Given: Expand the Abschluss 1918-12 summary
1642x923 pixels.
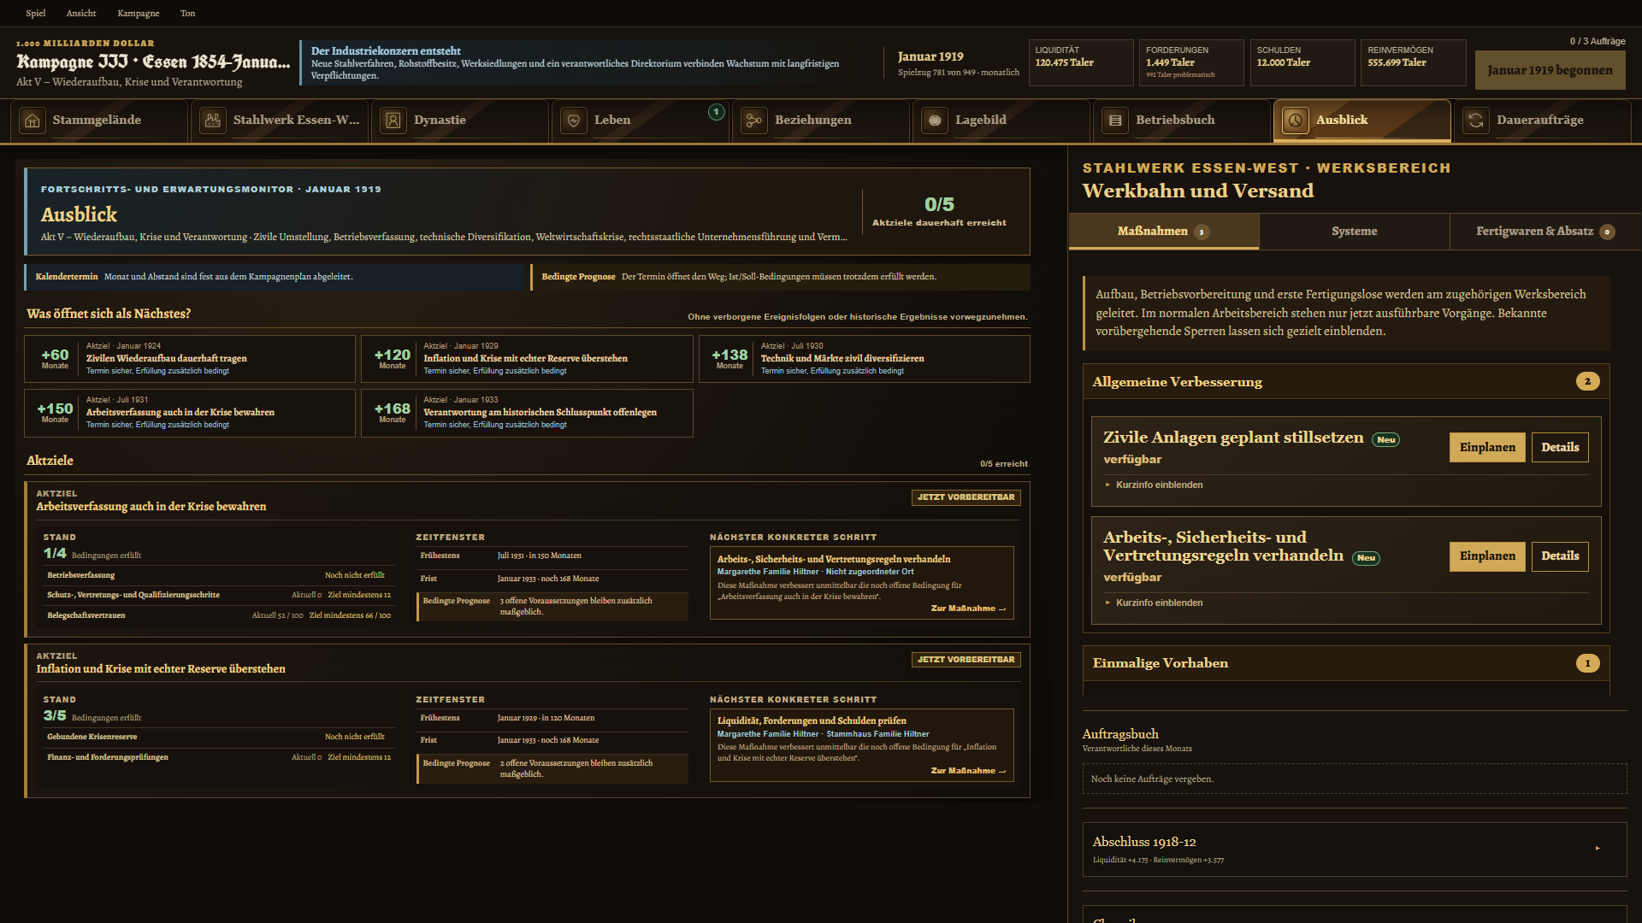Looking at the screenshot, I should tap(1355, 850).
